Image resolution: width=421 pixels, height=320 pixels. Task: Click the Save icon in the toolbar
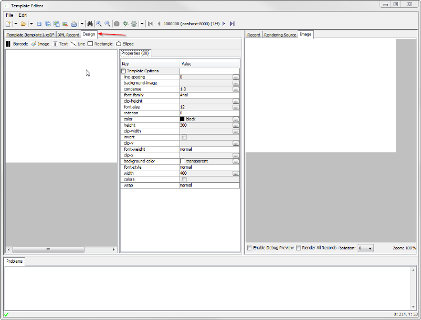point(39,24)
